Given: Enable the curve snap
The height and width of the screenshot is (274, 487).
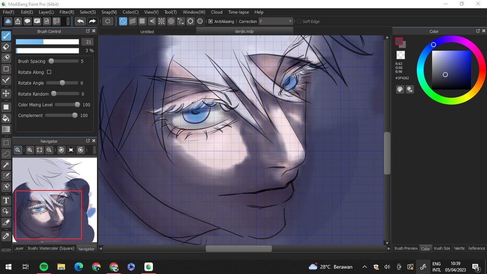Looking at the screenshot, I should pyautogui.click(x=181, y=21).
